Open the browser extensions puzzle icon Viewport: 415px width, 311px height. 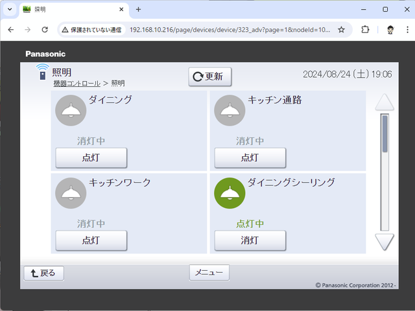[365, 30]
